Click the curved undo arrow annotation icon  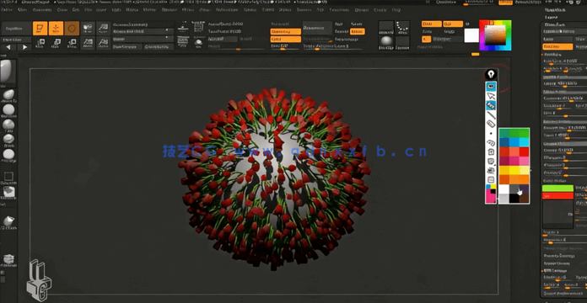(491, 142)
